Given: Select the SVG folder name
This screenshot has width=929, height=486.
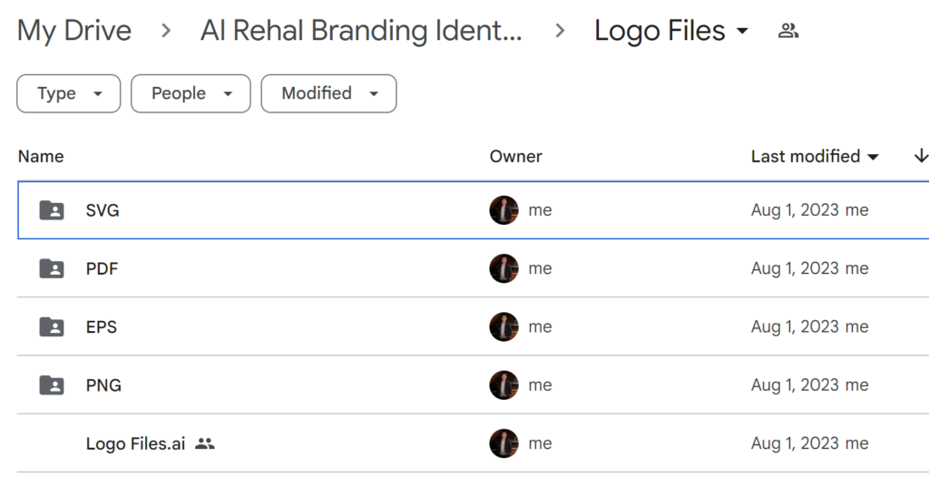Looking at the screenshot, I should (103, 210).
